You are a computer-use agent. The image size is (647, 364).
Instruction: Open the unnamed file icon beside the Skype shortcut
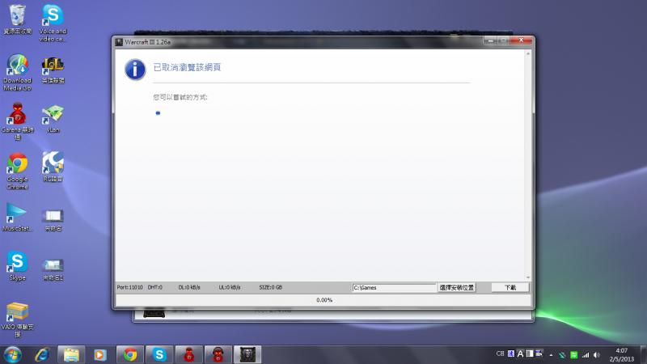(53, 269)
